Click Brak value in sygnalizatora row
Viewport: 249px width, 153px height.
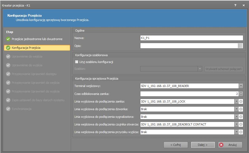point(187,117)
